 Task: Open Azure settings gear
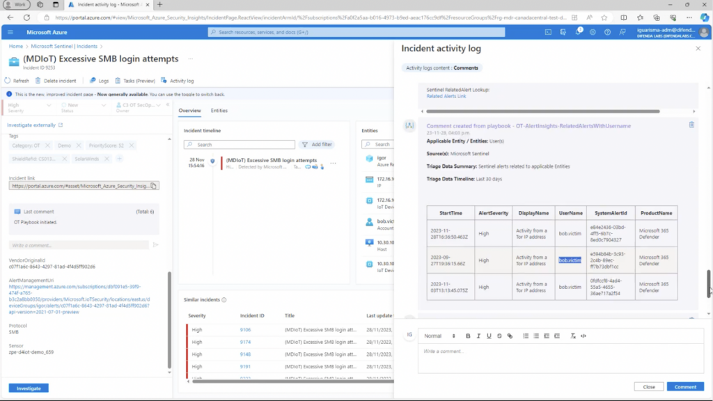593,32
